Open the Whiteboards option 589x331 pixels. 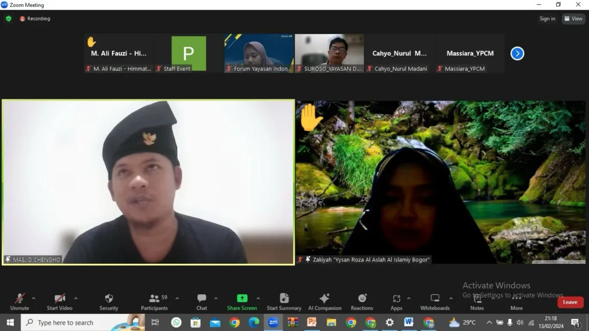tap(435, 302)
